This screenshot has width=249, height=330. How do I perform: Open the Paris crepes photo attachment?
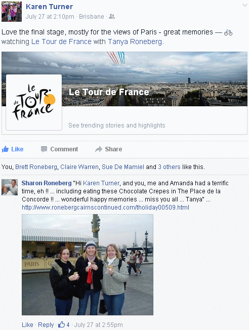(x=88, y=265)
